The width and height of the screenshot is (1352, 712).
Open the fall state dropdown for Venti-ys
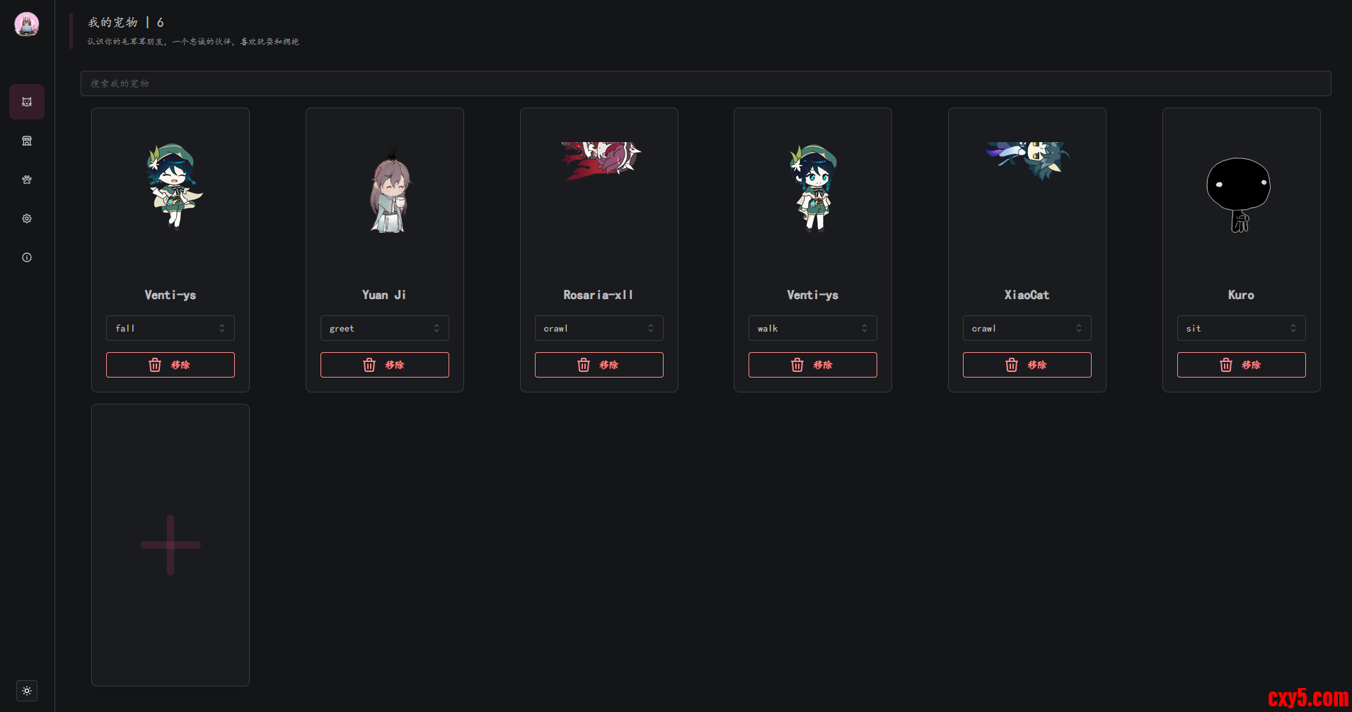pos(171,328)
